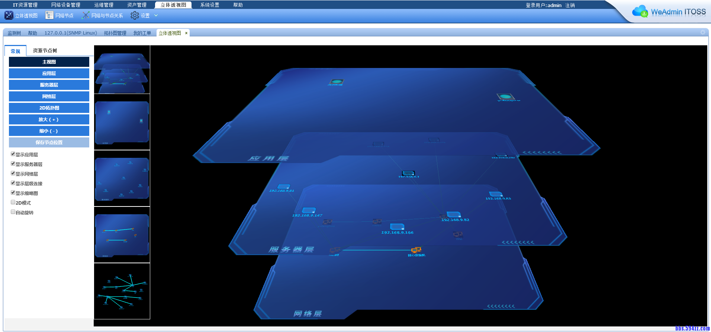This screenshot has width=711, height=332.
Task: Enable the 2D模式 checkbox
Action: point(13,202)
